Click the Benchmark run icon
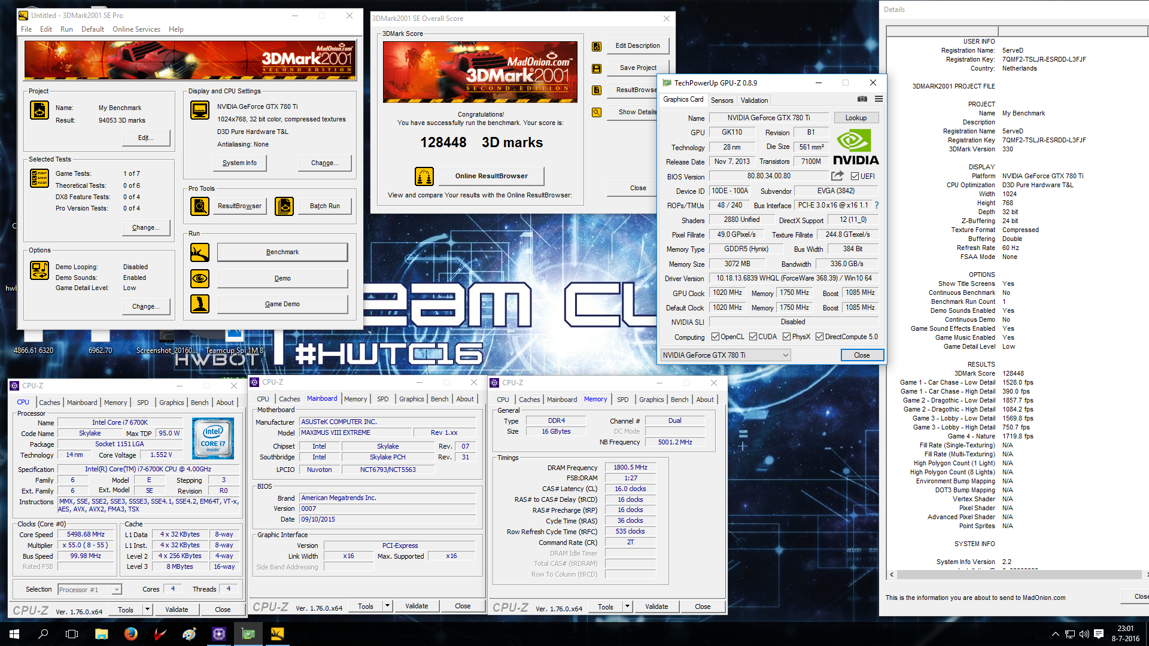 [x=200, y=252]
